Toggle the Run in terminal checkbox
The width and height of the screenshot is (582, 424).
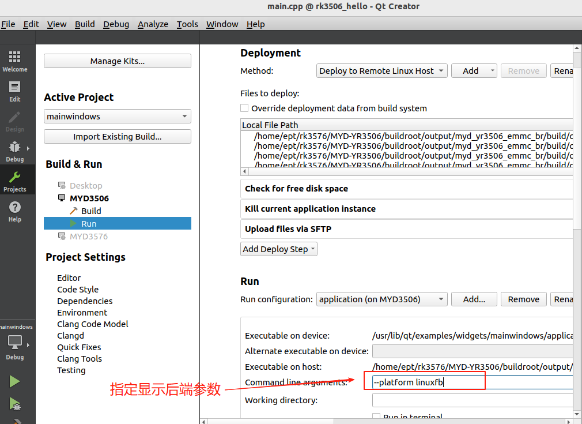(376, 417)
